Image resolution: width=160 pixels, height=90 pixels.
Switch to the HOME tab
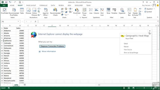tap(12, 5)
